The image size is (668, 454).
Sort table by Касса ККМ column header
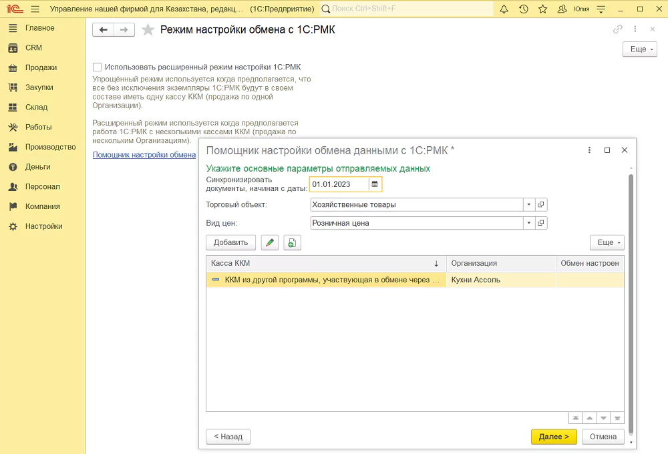[x=326, y=263]
